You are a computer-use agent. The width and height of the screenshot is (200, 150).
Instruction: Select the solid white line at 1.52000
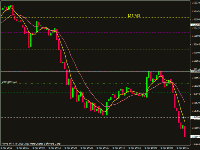click(x=95, y=72)
